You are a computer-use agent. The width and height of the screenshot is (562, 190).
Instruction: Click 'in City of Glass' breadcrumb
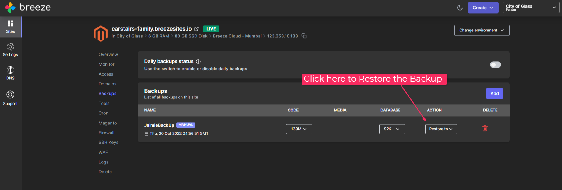[x=127, y=36]
